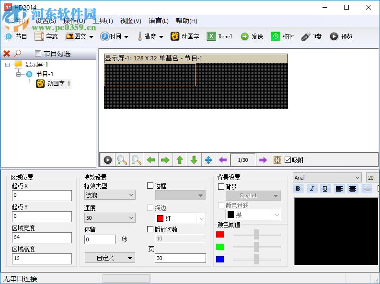Open the 操作(O) menu
Image resolution: width=380 pixels, height=284 pixels.
pyautogui.click(x=74, y=21)
